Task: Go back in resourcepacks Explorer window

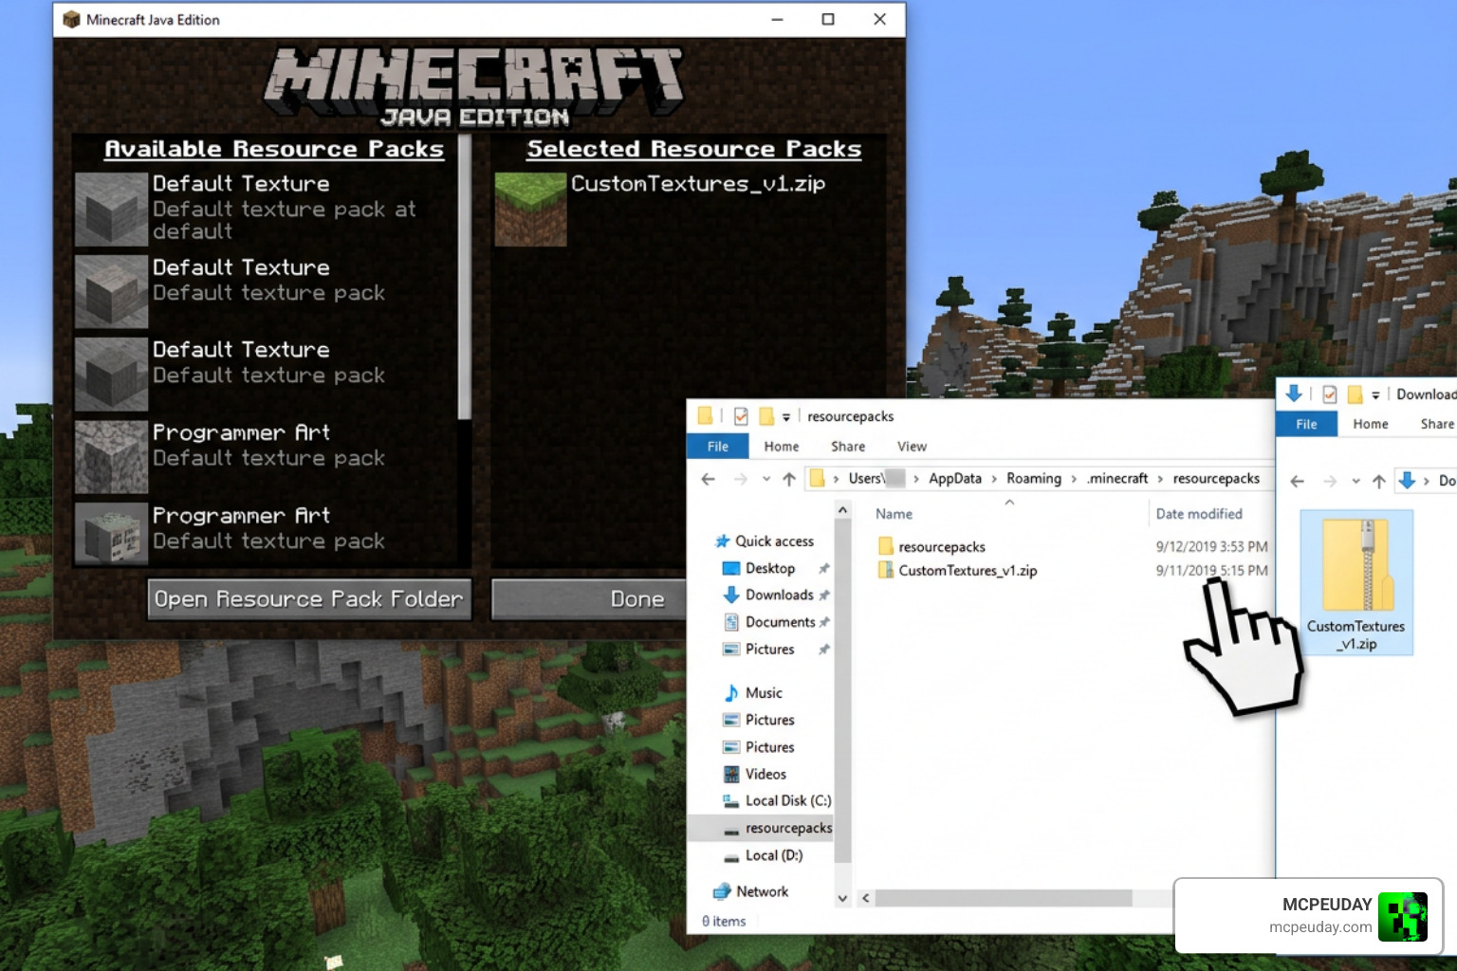Action: point(708,479)
